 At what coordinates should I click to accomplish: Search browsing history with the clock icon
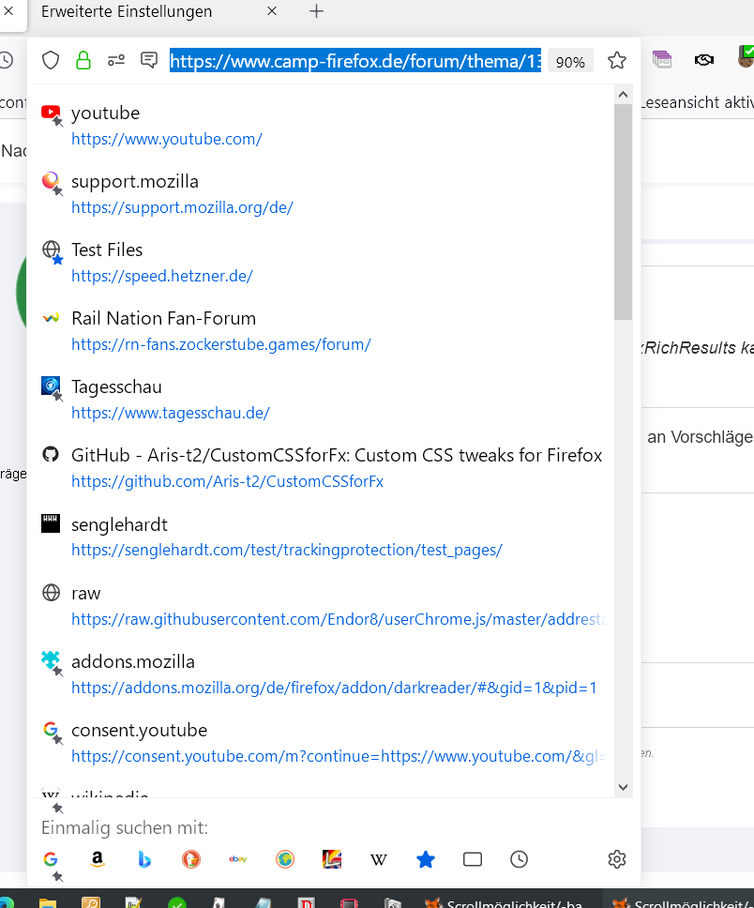point(520,859)
